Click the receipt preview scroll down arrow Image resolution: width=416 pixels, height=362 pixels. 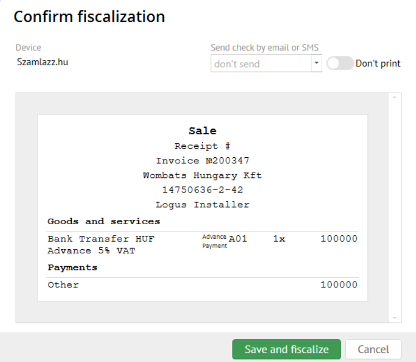coord(395,317)
